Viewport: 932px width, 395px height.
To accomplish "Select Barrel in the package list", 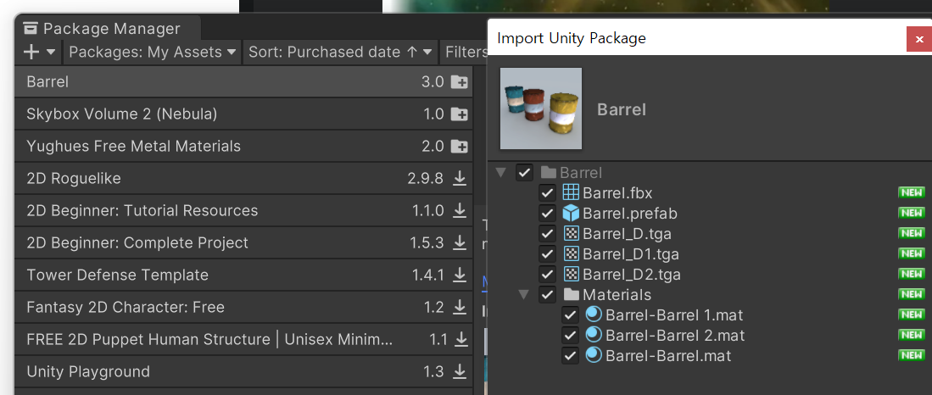I will [x=243, y=82].
